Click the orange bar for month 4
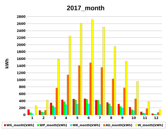This screenshot has width=166, height=132. (x=68, y=95)
